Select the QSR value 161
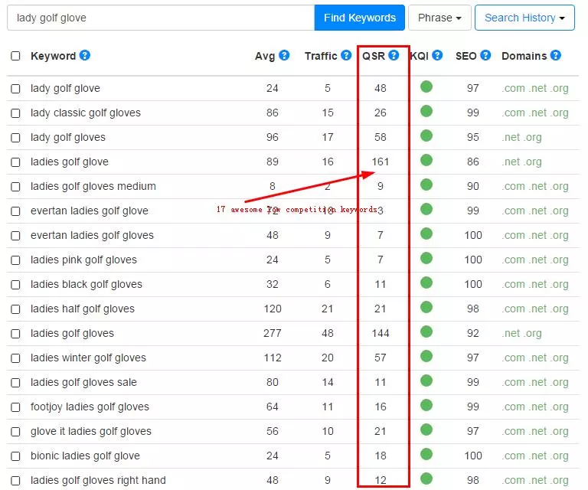 381,162
